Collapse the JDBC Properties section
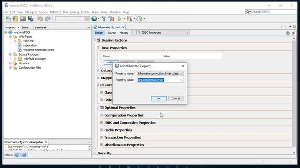Image resolution: width=300 pixels, height=168 pixels. pos(98,48)
